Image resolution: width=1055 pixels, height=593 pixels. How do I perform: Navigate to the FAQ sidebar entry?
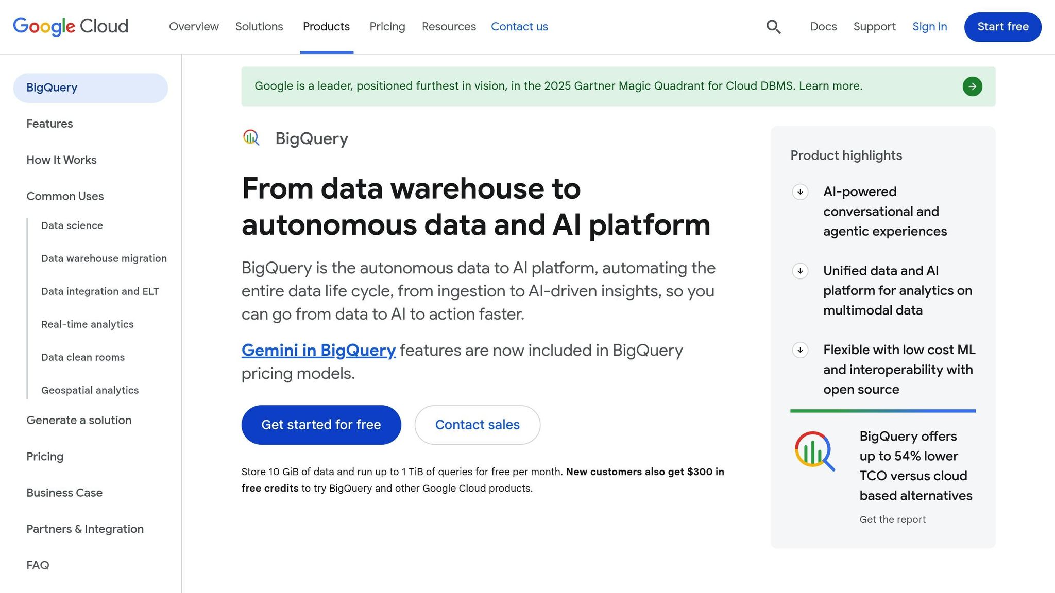point(37,565)
